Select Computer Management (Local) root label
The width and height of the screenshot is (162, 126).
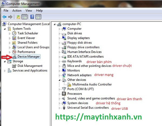29,24
